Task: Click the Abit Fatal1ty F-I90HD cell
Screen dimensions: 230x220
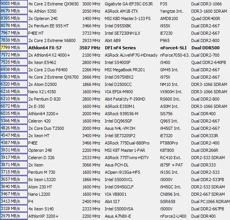Action: click(x=125, y=99)
